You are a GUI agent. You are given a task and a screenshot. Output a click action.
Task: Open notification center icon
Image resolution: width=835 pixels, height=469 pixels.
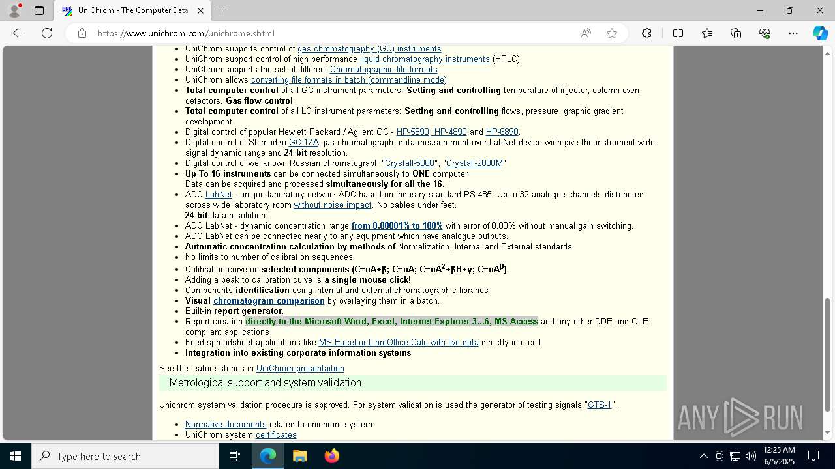[813, 456]
